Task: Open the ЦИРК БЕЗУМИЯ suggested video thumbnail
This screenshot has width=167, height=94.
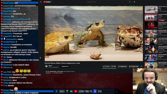Action: pyautogui.click(x=151, y=65)
